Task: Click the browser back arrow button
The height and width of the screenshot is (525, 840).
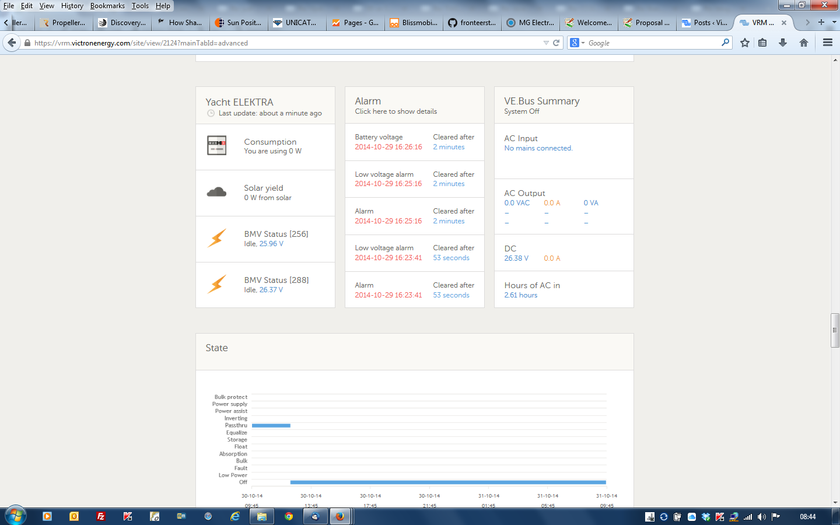Action: (x=12, y=43)
